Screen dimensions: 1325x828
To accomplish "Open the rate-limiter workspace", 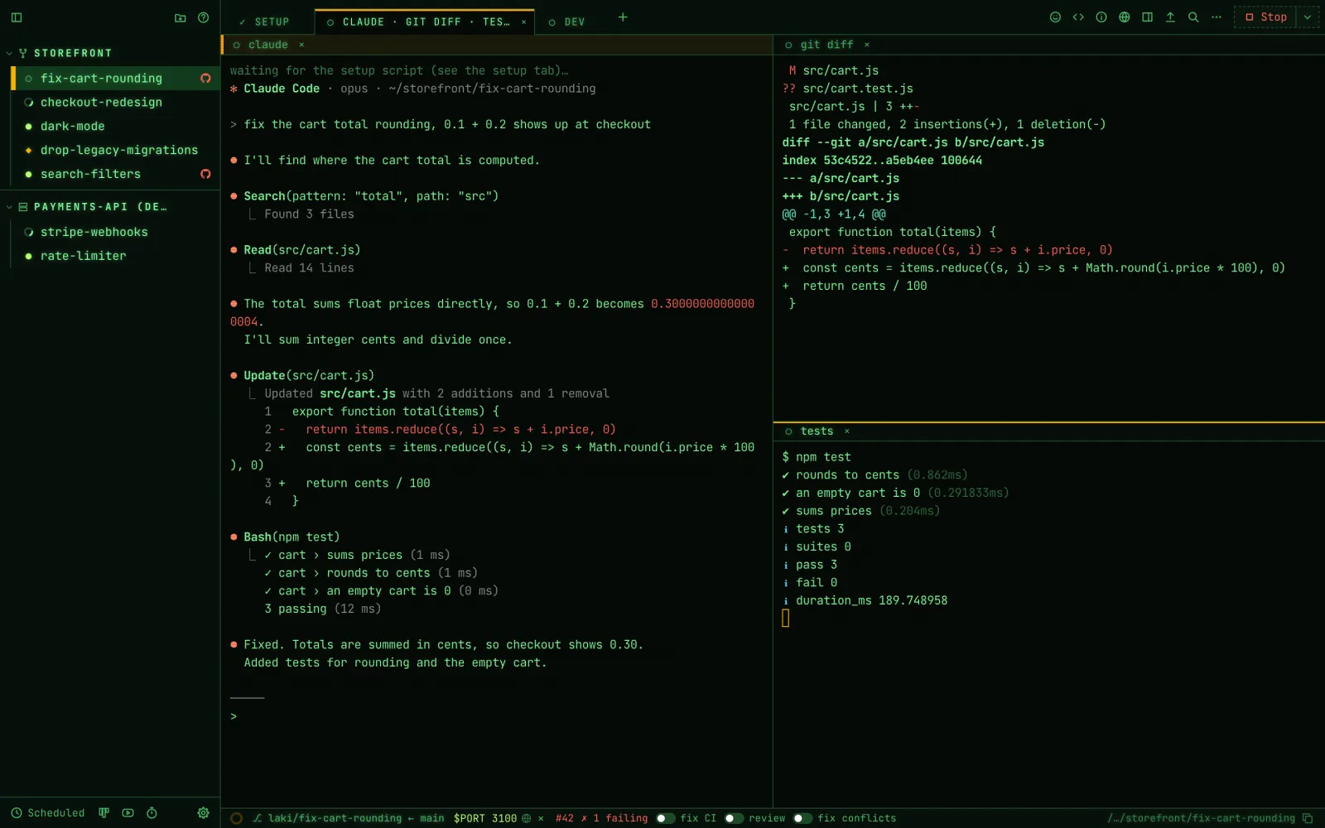I will tap(115, 257).
